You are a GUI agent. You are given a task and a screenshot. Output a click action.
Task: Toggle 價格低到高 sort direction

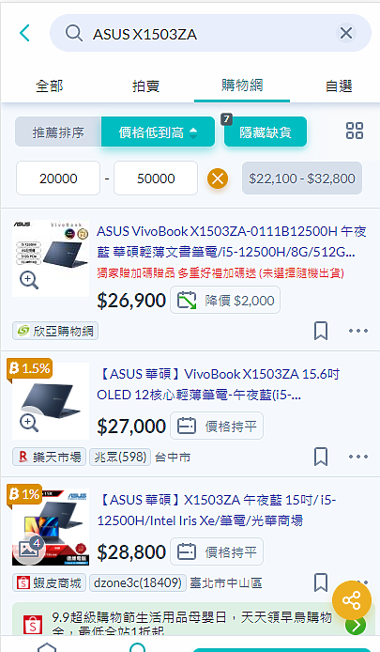pyautogui.click(x=158, y=132)
